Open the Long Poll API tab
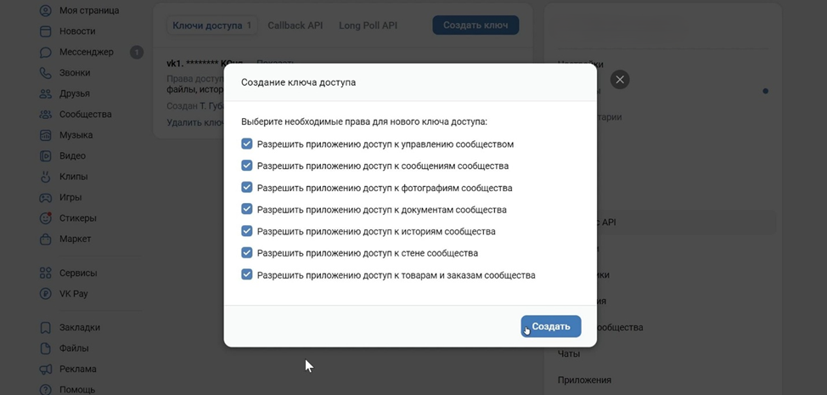827x395 pixels. tap(368, 25)
